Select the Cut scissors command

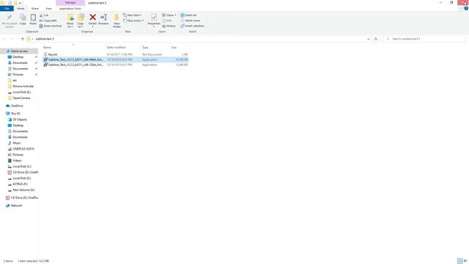pos(44,15)
